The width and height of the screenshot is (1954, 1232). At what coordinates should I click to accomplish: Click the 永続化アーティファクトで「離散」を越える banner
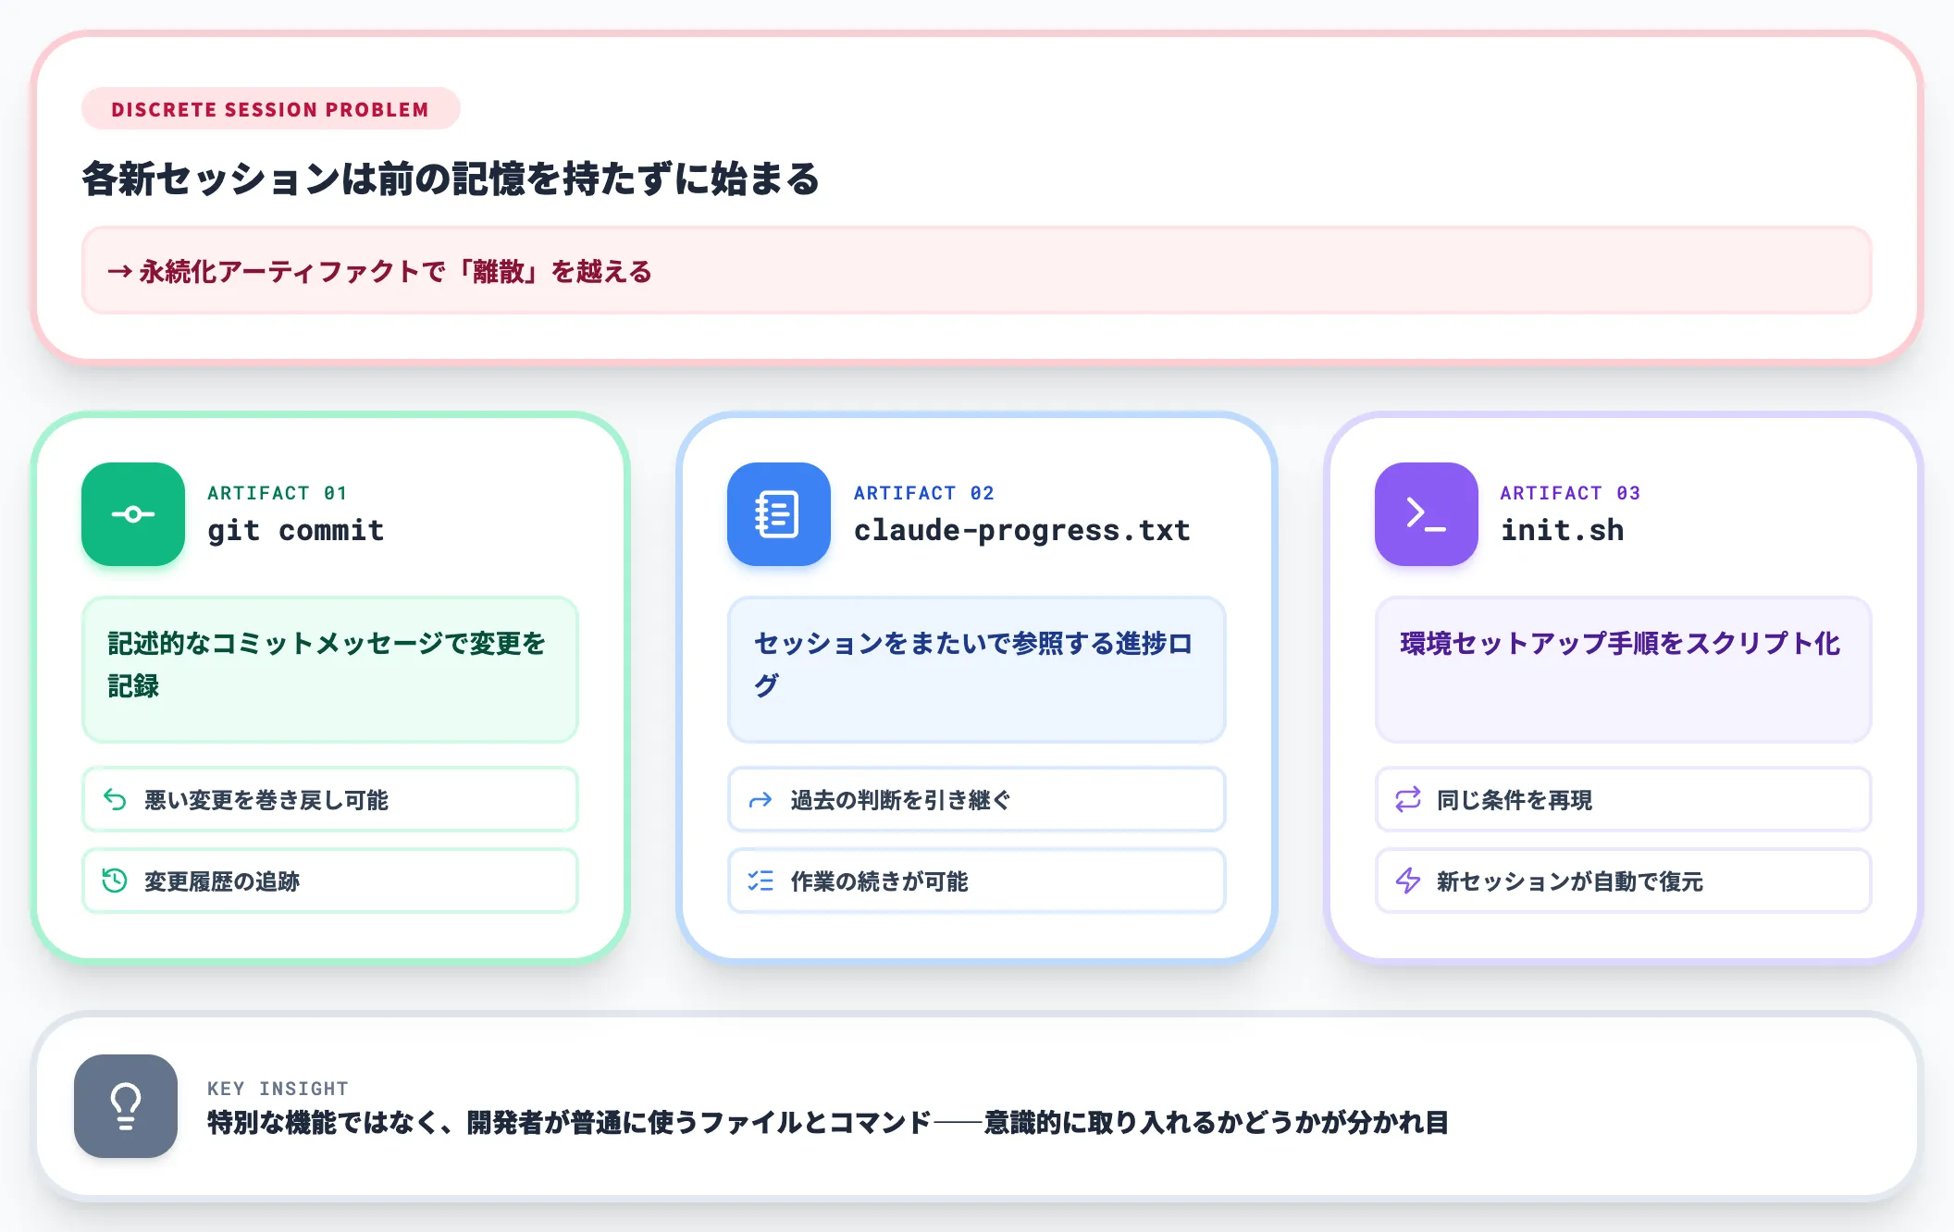(x=976, y=271)
